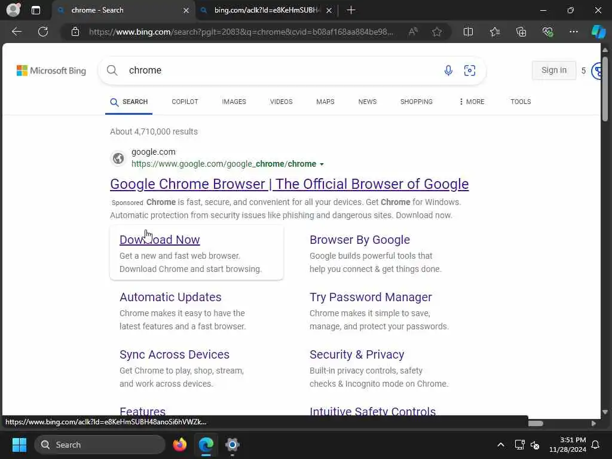Click the 'About 4,710,000 results' text
The image size is (612, 459).
154,131
